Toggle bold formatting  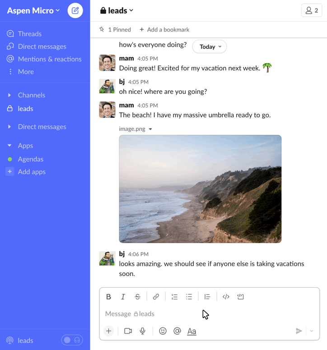109,297
